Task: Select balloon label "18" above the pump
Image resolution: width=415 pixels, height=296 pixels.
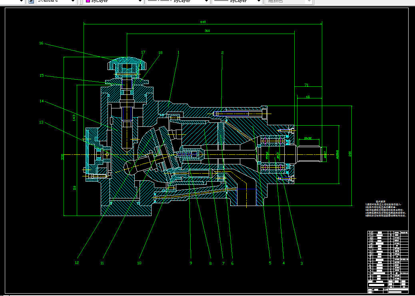Action: coord(160,53)
